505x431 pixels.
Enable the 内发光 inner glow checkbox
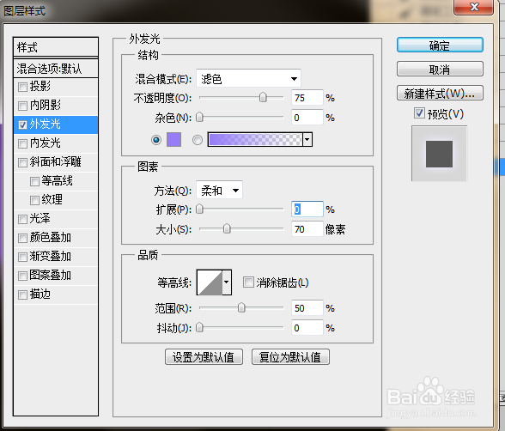(22, 143)
